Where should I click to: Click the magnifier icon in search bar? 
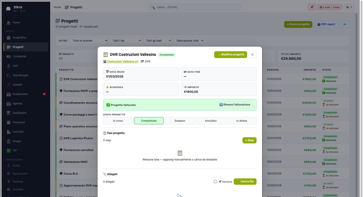click(x=153, y=7)
